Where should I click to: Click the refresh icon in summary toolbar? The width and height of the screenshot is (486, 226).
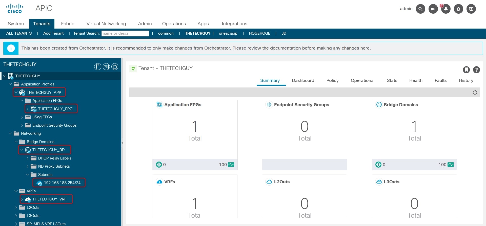click(475, 93)
